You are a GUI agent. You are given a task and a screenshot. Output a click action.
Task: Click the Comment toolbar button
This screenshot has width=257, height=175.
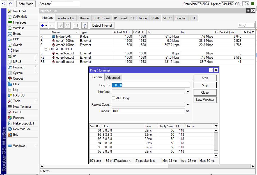coord(76,26)
